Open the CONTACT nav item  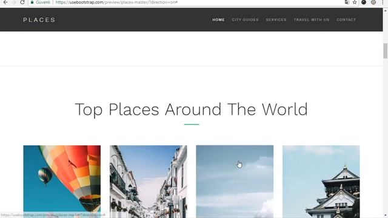(x=346, y=20)
